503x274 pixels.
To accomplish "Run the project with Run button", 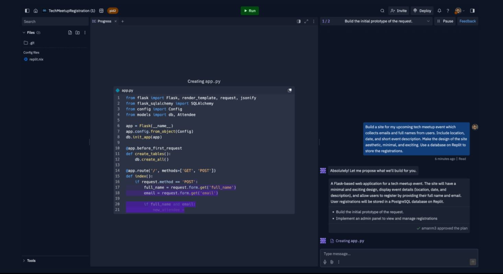I will click(250, 11).
